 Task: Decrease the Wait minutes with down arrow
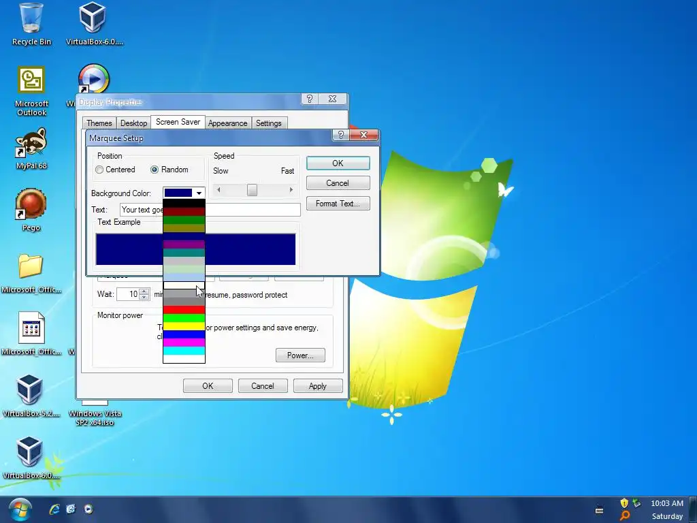(144, 297)
